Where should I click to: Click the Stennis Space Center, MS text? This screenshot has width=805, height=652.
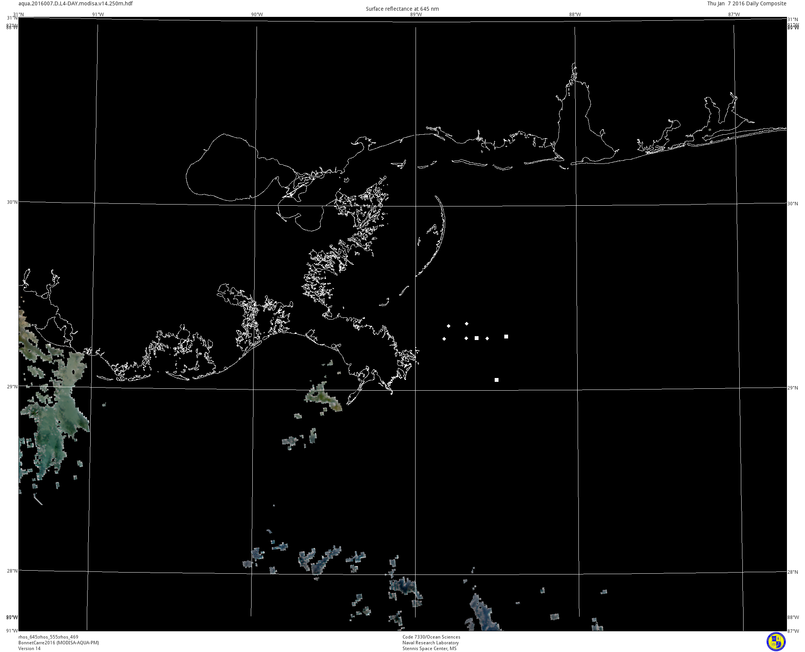(x=429, y=649)
